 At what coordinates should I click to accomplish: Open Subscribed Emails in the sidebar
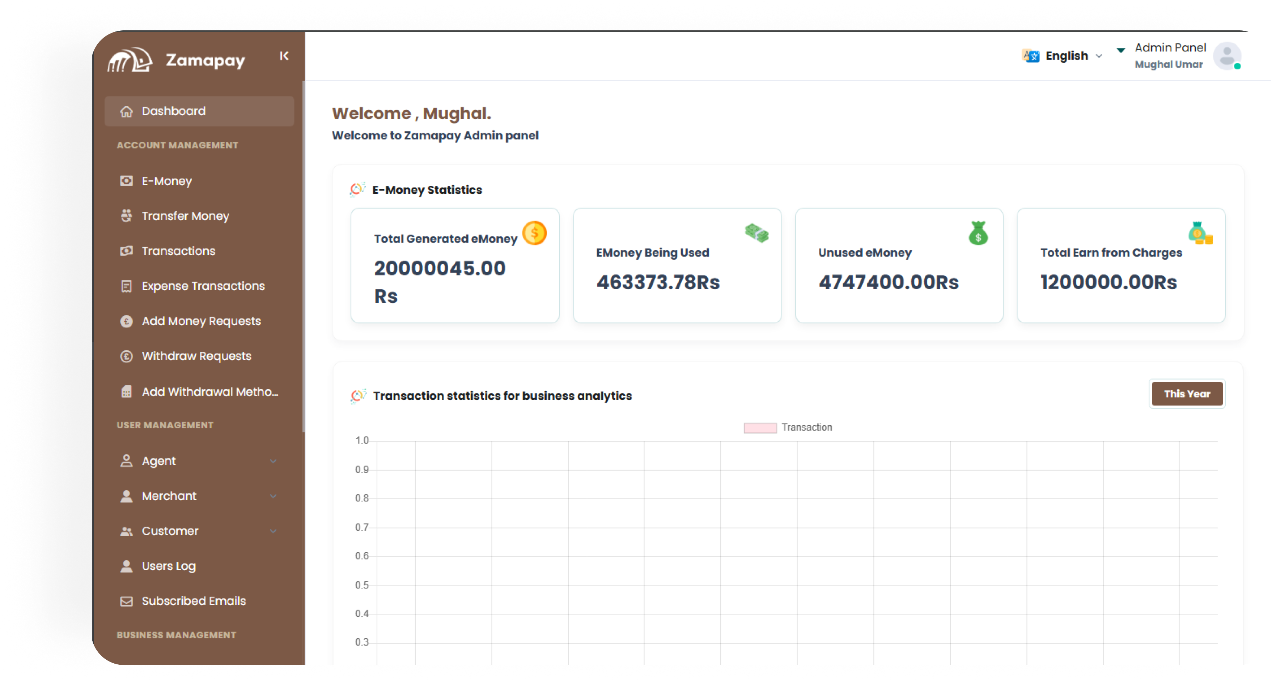pyautogui.click(x=193, y=601)
